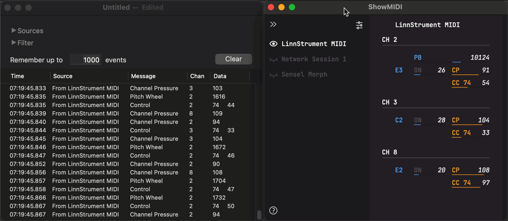Click the Time column header
The height and width of the screenshot is (221, 508).
18,76
